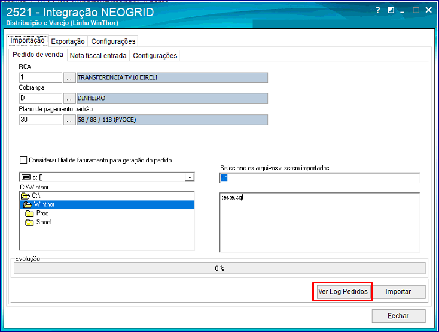Click the Evolução progress bar at 0%
The image size is (439, 332).
coord(219,268)
